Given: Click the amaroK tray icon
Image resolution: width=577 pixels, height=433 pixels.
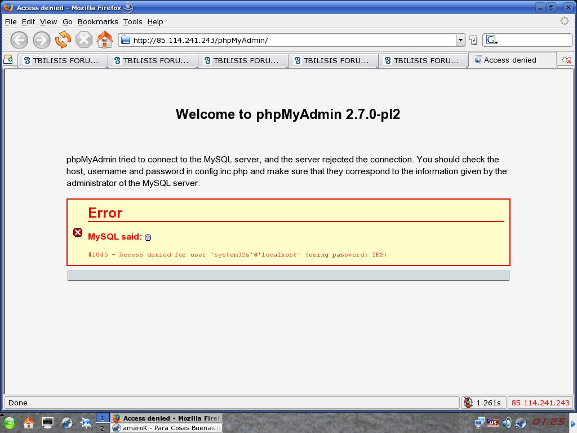Looking at the screenshot, I should coord(520,423).
